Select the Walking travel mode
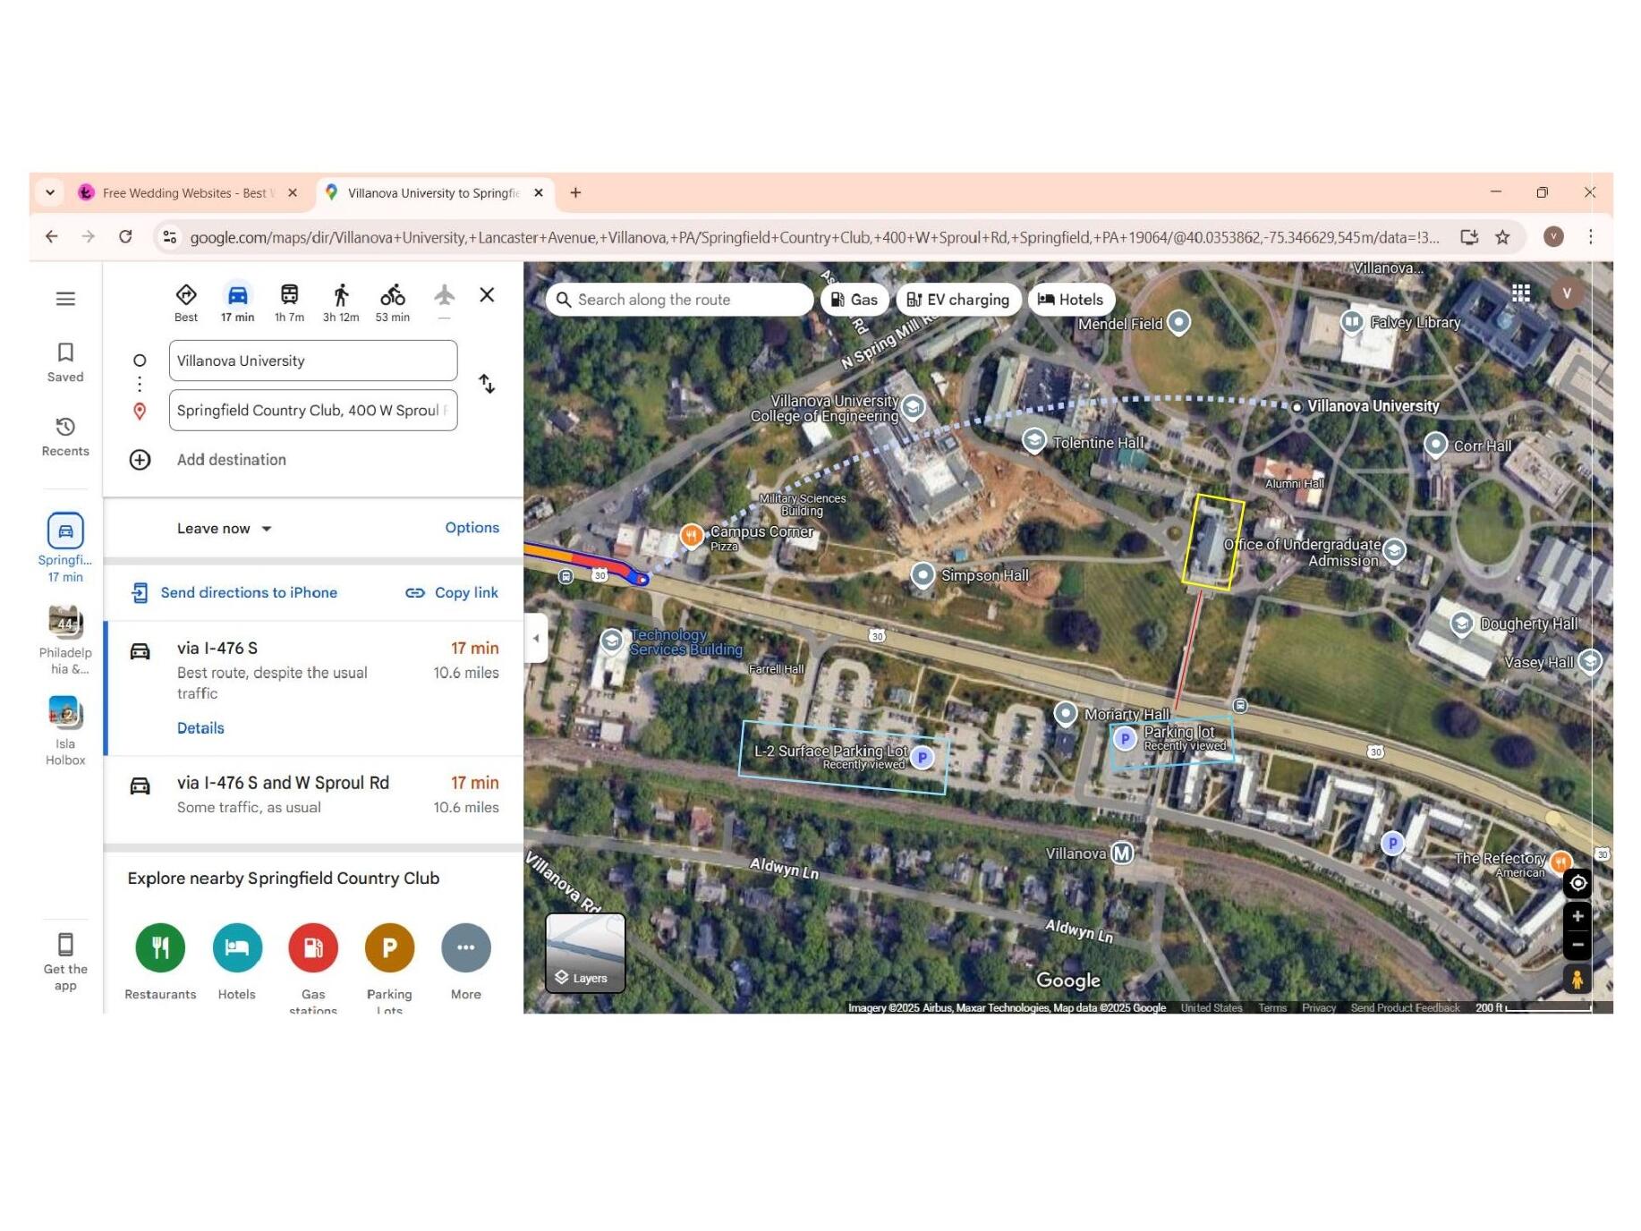Viewport: 1641px width, 1231px height. click(341, 302)
